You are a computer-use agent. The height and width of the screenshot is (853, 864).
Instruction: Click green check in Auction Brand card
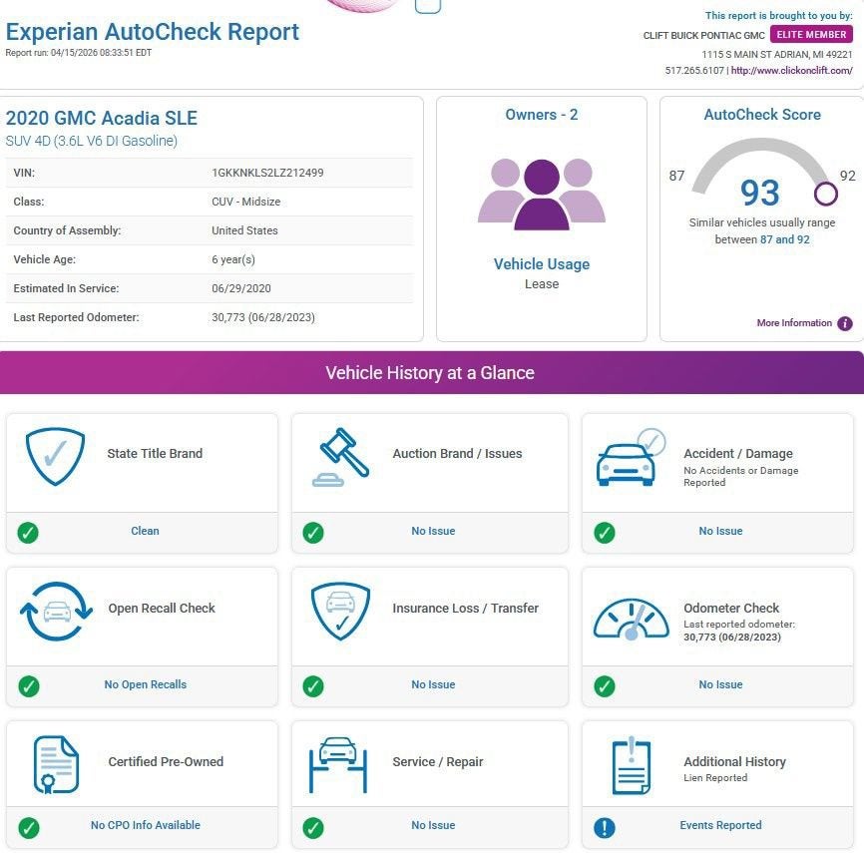click(313, 533)
